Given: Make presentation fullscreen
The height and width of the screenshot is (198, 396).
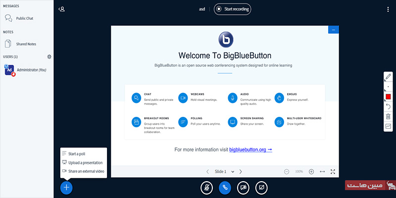Looking at the screenshot, I should pos(333,172).
